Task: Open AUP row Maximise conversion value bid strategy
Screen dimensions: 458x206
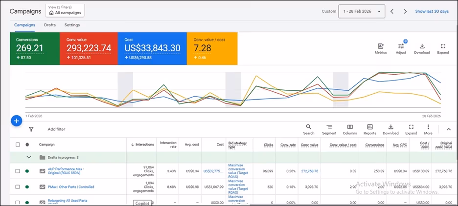Action: (x=238, y=171)
